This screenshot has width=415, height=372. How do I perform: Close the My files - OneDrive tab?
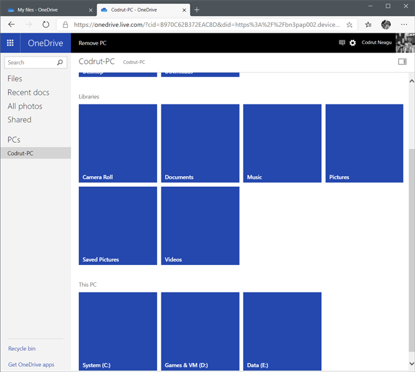(90, 10)
